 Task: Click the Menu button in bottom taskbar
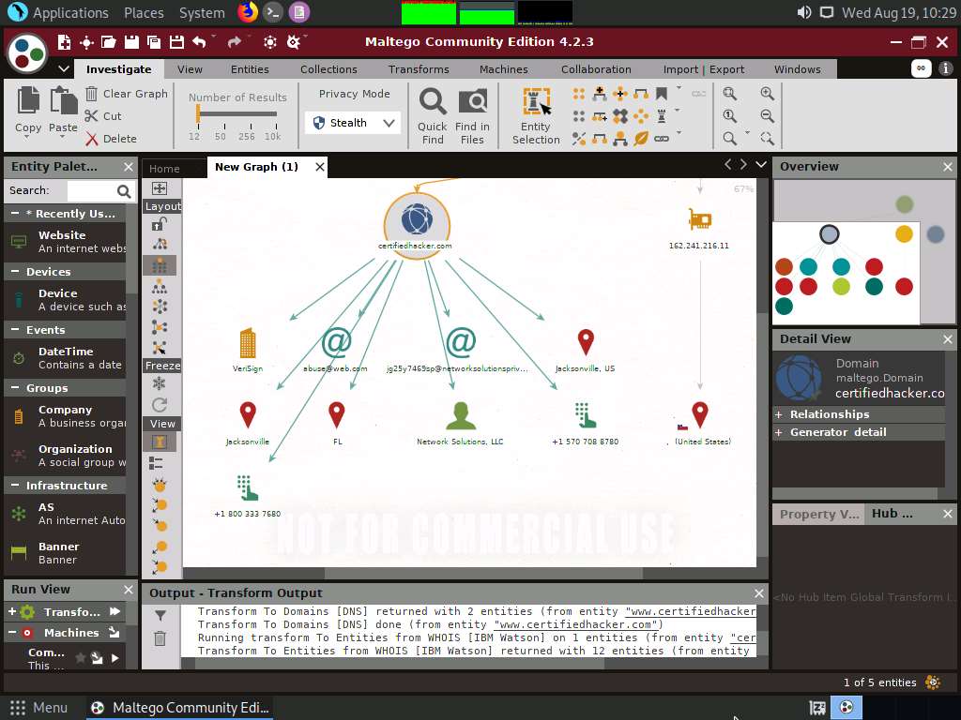(38, 708)
